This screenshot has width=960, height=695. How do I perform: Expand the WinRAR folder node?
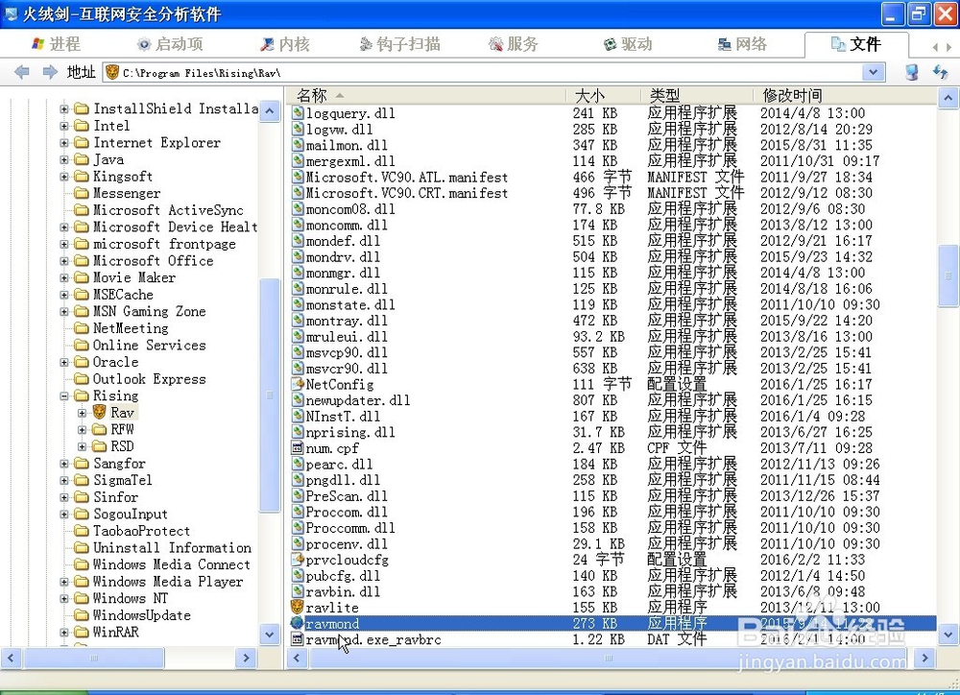(x=64, y=633)
